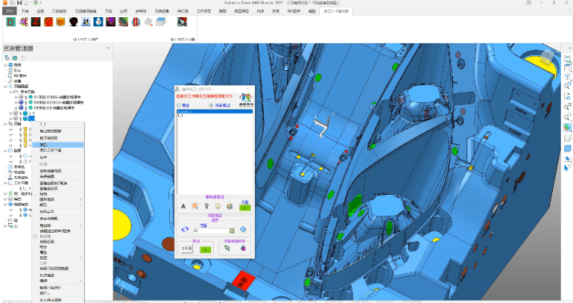573x303 pixels.
Task: Click the letter A icon in the dialog
Action: point(183,206)
